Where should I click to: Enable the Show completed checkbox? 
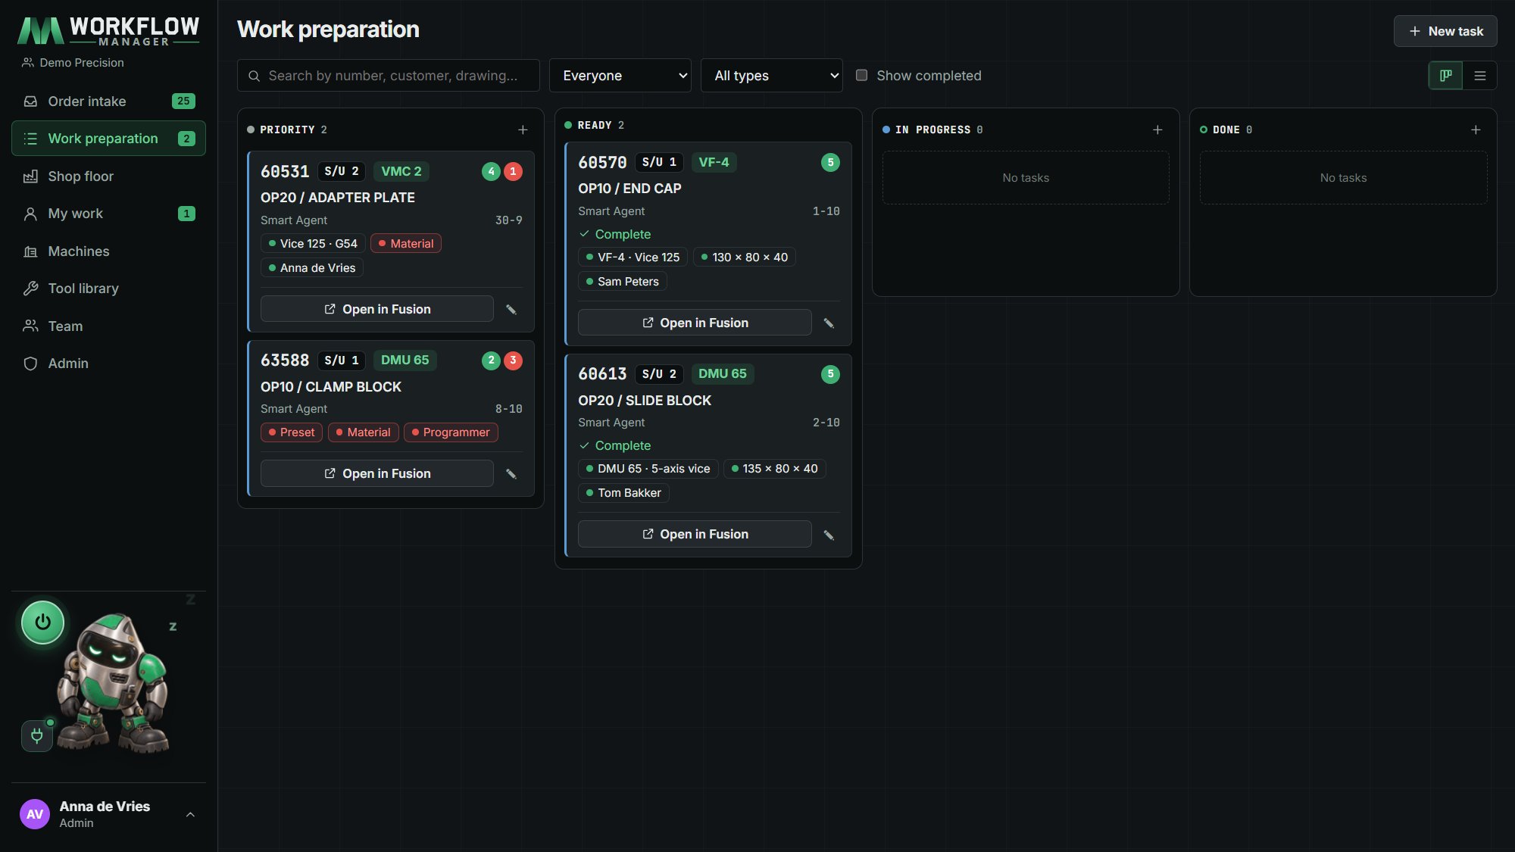(x=861, y=75)
